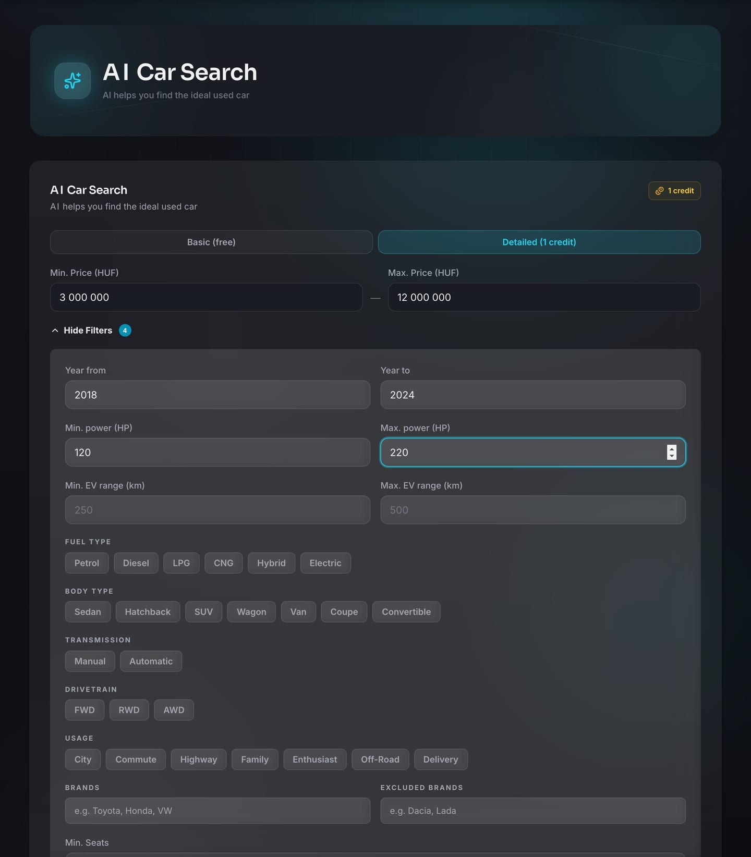Click the Hide Filters chevron icon
This screenshot has height=857, width=751.
(55, 330)
